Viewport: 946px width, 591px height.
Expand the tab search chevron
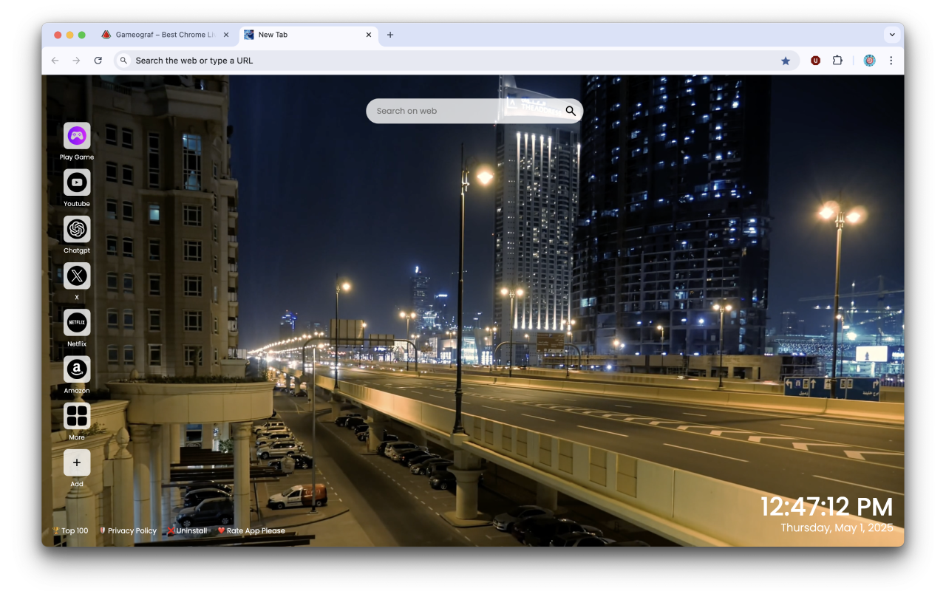(892, 34)
